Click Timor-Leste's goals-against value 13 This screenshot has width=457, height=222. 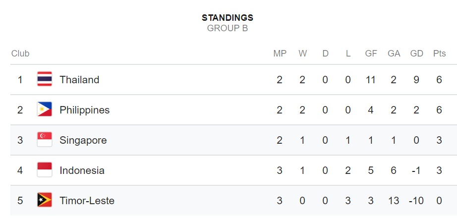pos(394,201)
